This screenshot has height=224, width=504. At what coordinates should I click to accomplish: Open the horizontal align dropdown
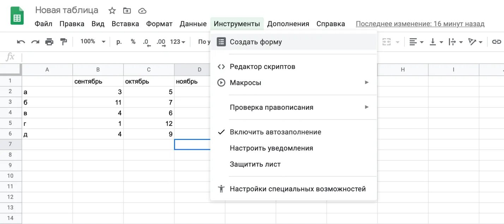pos(416,42)
